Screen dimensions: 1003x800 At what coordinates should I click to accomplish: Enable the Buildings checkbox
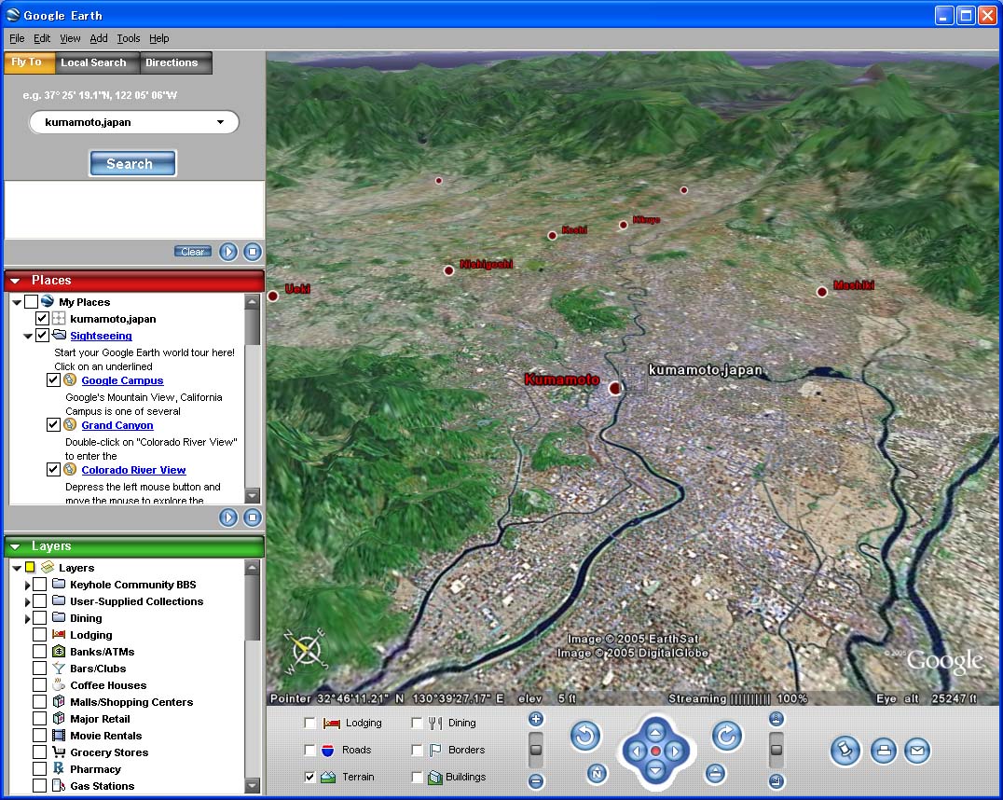coord(417,777)
